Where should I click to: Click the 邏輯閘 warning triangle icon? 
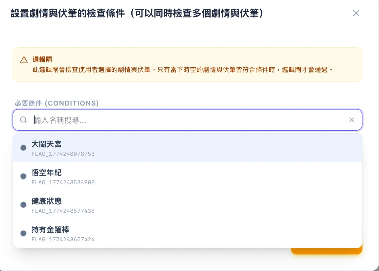[x=24, y=60]
